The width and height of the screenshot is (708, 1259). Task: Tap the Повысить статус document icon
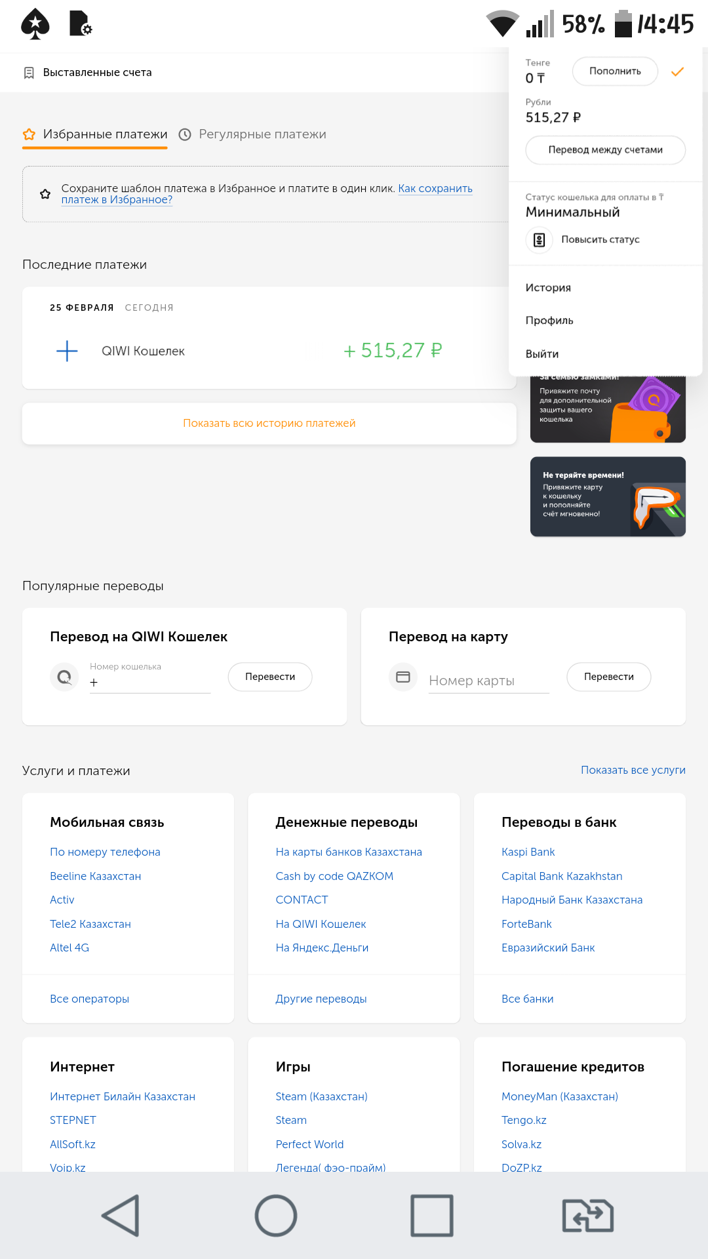tap(539, 240)
